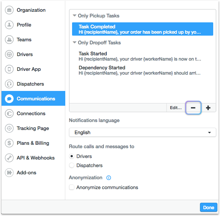Open the Profile person icon
The height and width of the screenshot is (216, 220).
pos(9,25)
